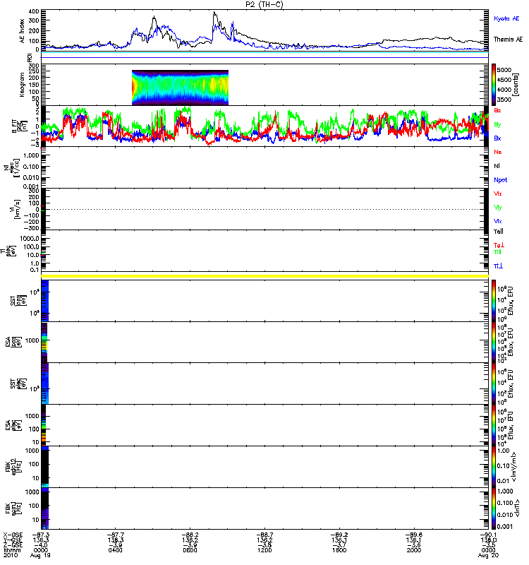Select the Viz velocity legend label

coord(498,193)
